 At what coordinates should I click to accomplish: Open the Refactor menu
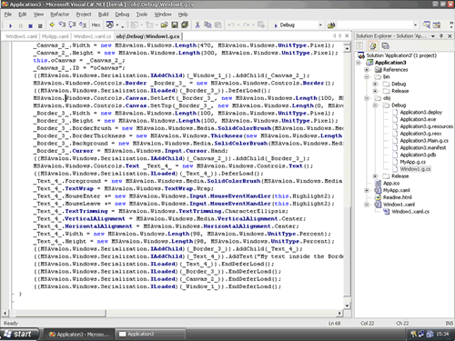[60, 15]
